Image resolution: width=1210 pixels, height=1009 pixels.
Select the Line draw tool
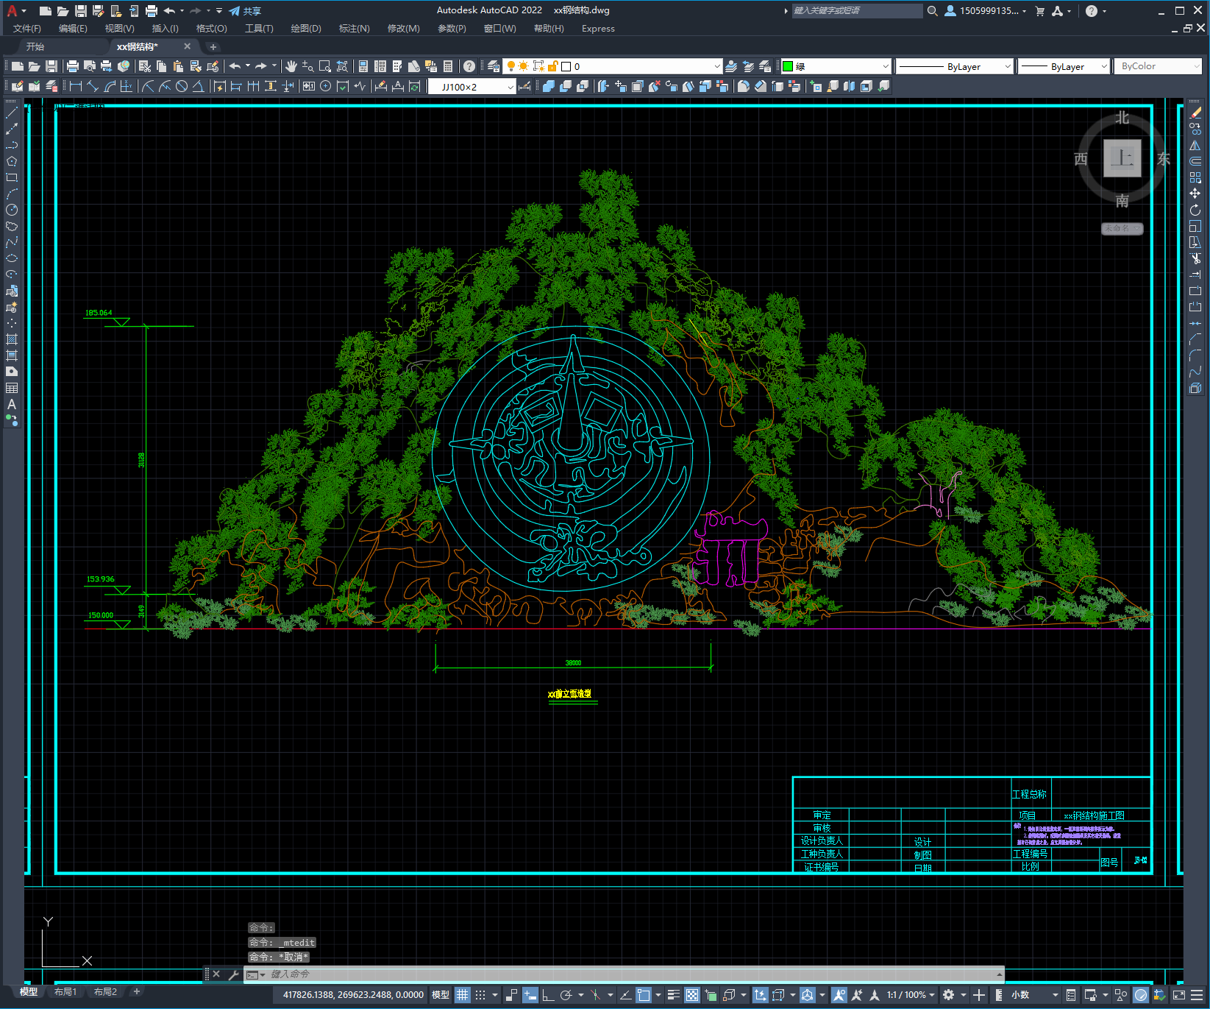coord(12,113)
